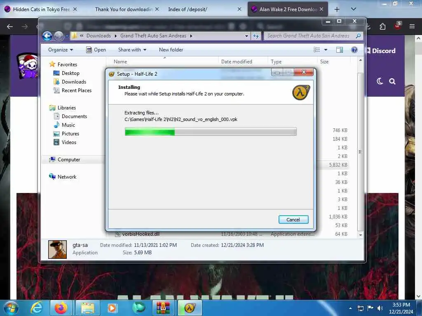Select Favorites in navigation pane

pos(67,65)
